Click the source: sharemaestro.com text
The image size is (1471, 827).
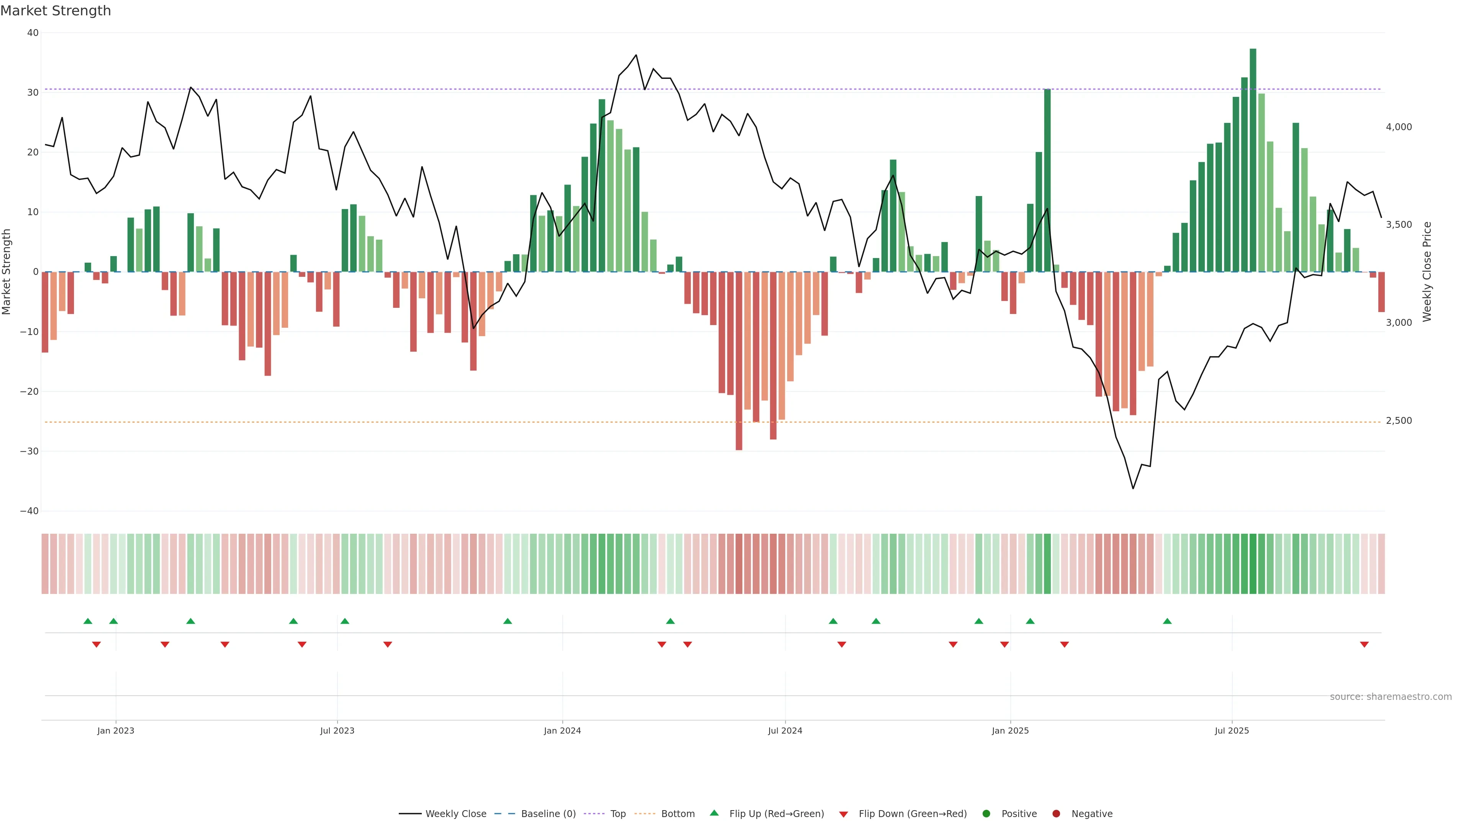1391,697
